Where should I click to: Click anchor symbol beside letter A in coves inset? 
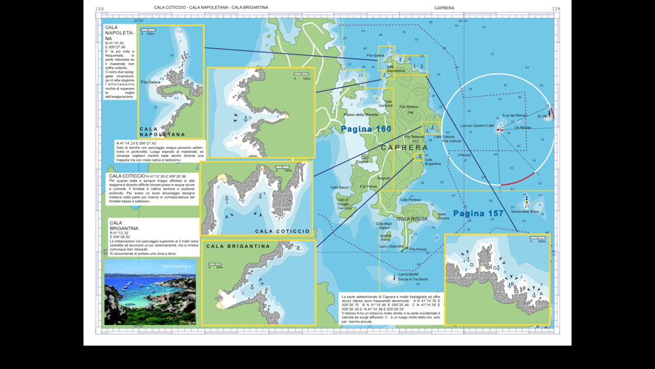pos(534,295)
